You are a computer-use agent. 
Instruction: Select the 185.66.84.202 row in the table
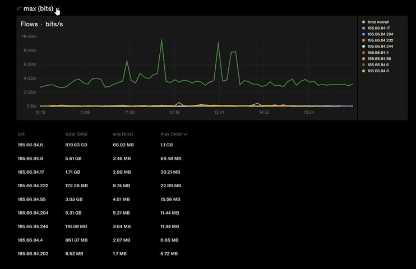coord(33,254)
